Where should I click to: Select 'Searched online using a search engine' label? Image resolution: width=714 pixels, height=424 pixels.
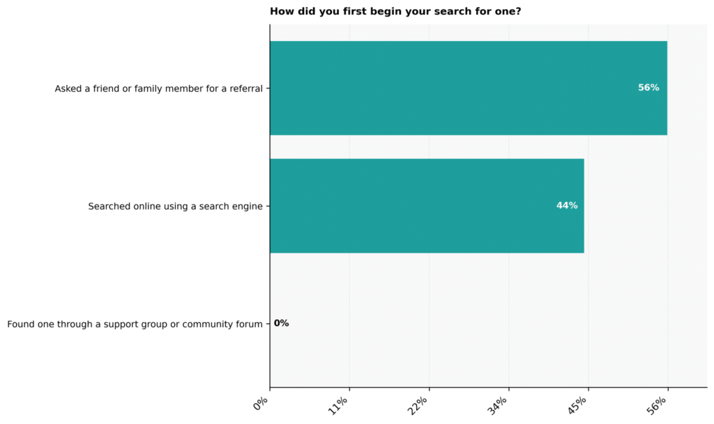coord(175,206)
